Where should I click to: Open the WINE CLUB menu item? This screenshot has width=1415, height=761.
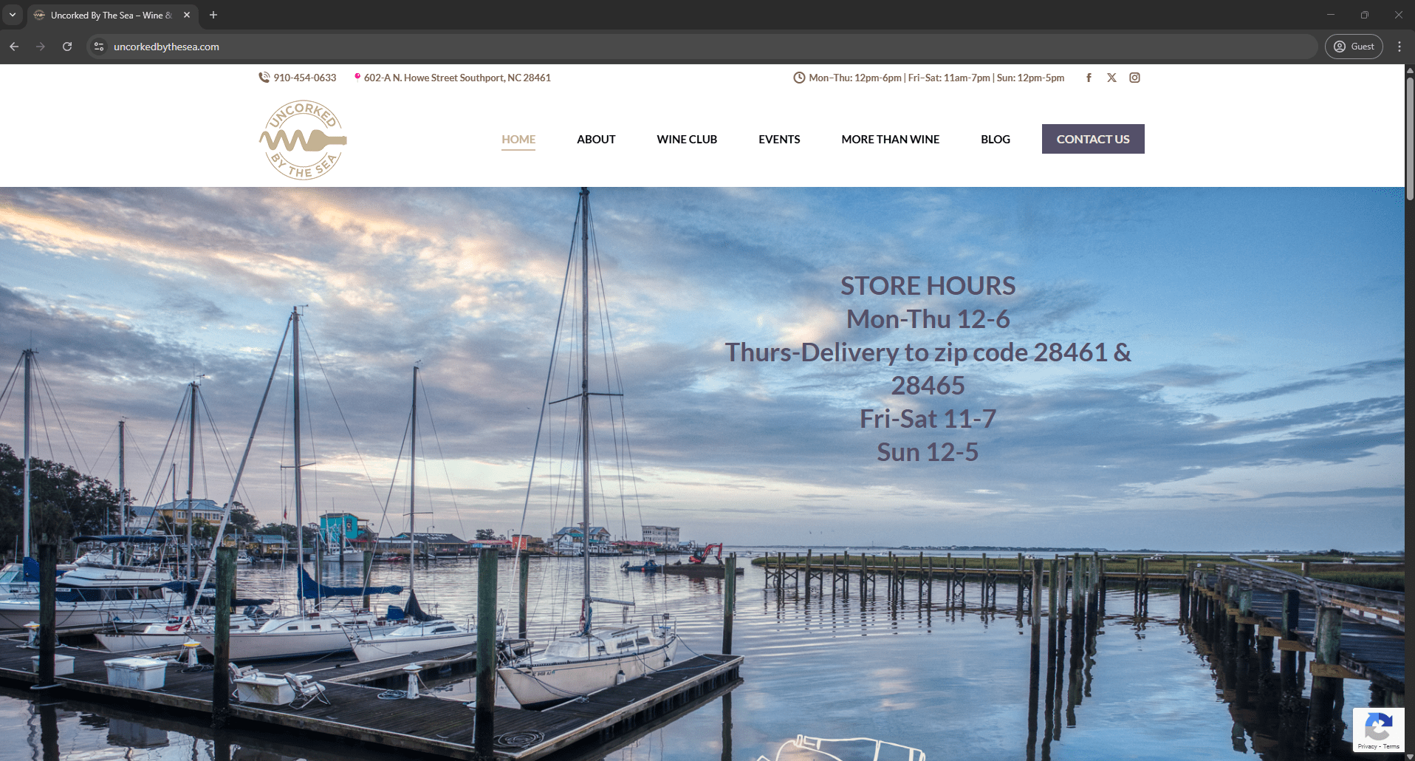(687, 139)
